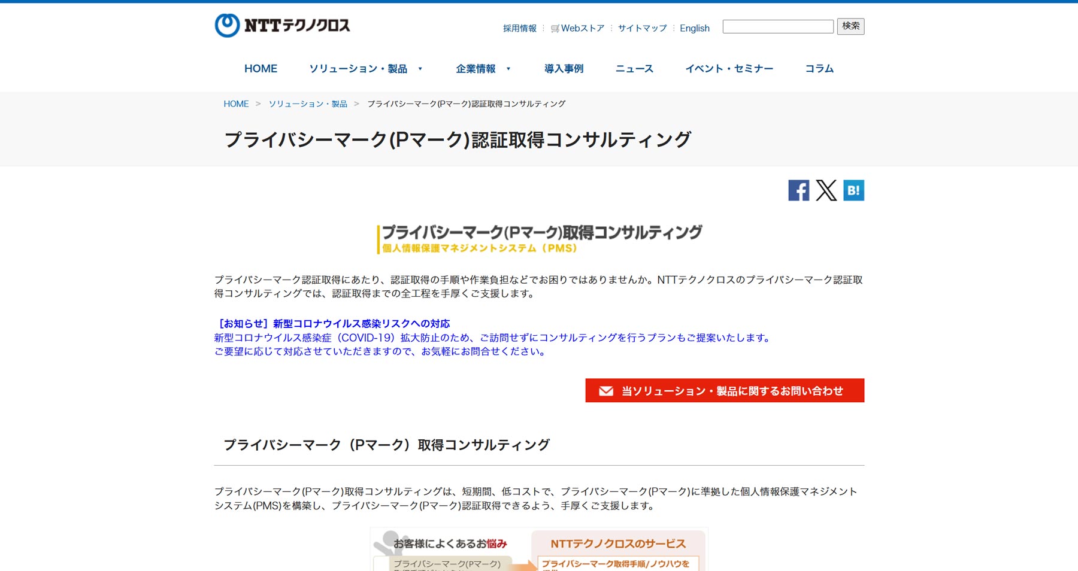Click the 検索 search button

point(850,26)
